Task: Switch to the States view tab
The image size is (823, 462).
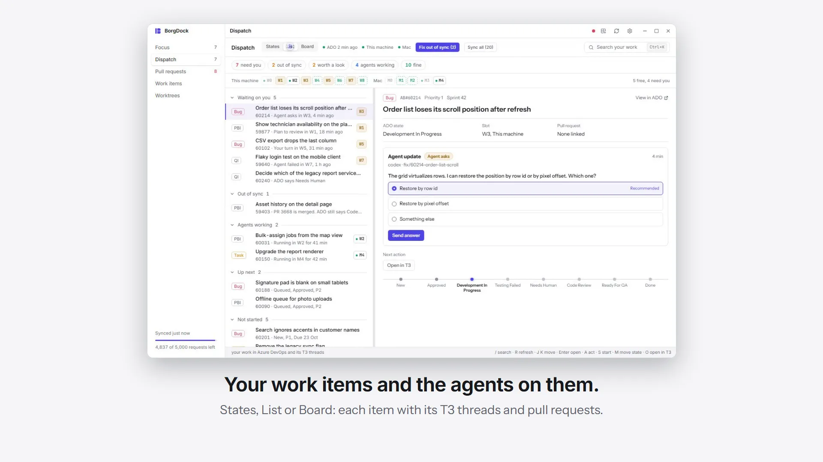Action: [272, 47]
